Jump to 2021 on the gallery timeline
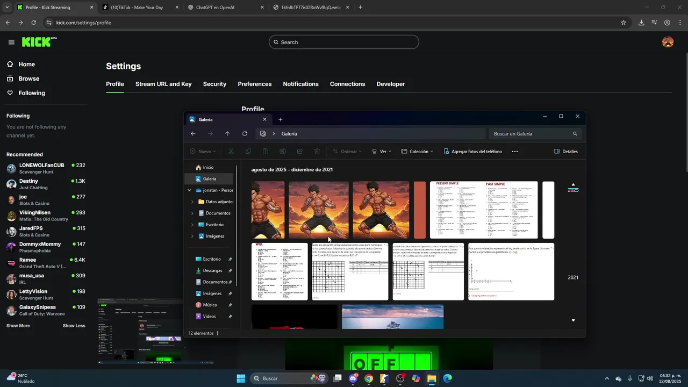Screen dimensions: 688x387 coord(573,277)
